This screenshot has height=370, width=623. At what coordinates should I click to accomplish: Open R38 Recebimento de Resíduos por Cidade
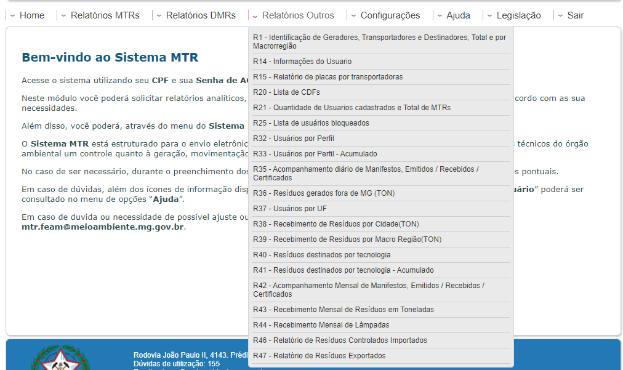[336, 224]
